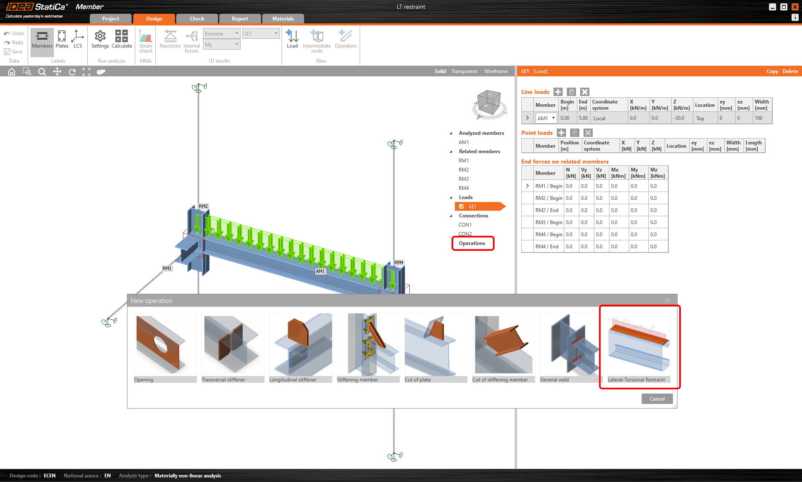Cancel the New operation dialog

pos(657,399)
